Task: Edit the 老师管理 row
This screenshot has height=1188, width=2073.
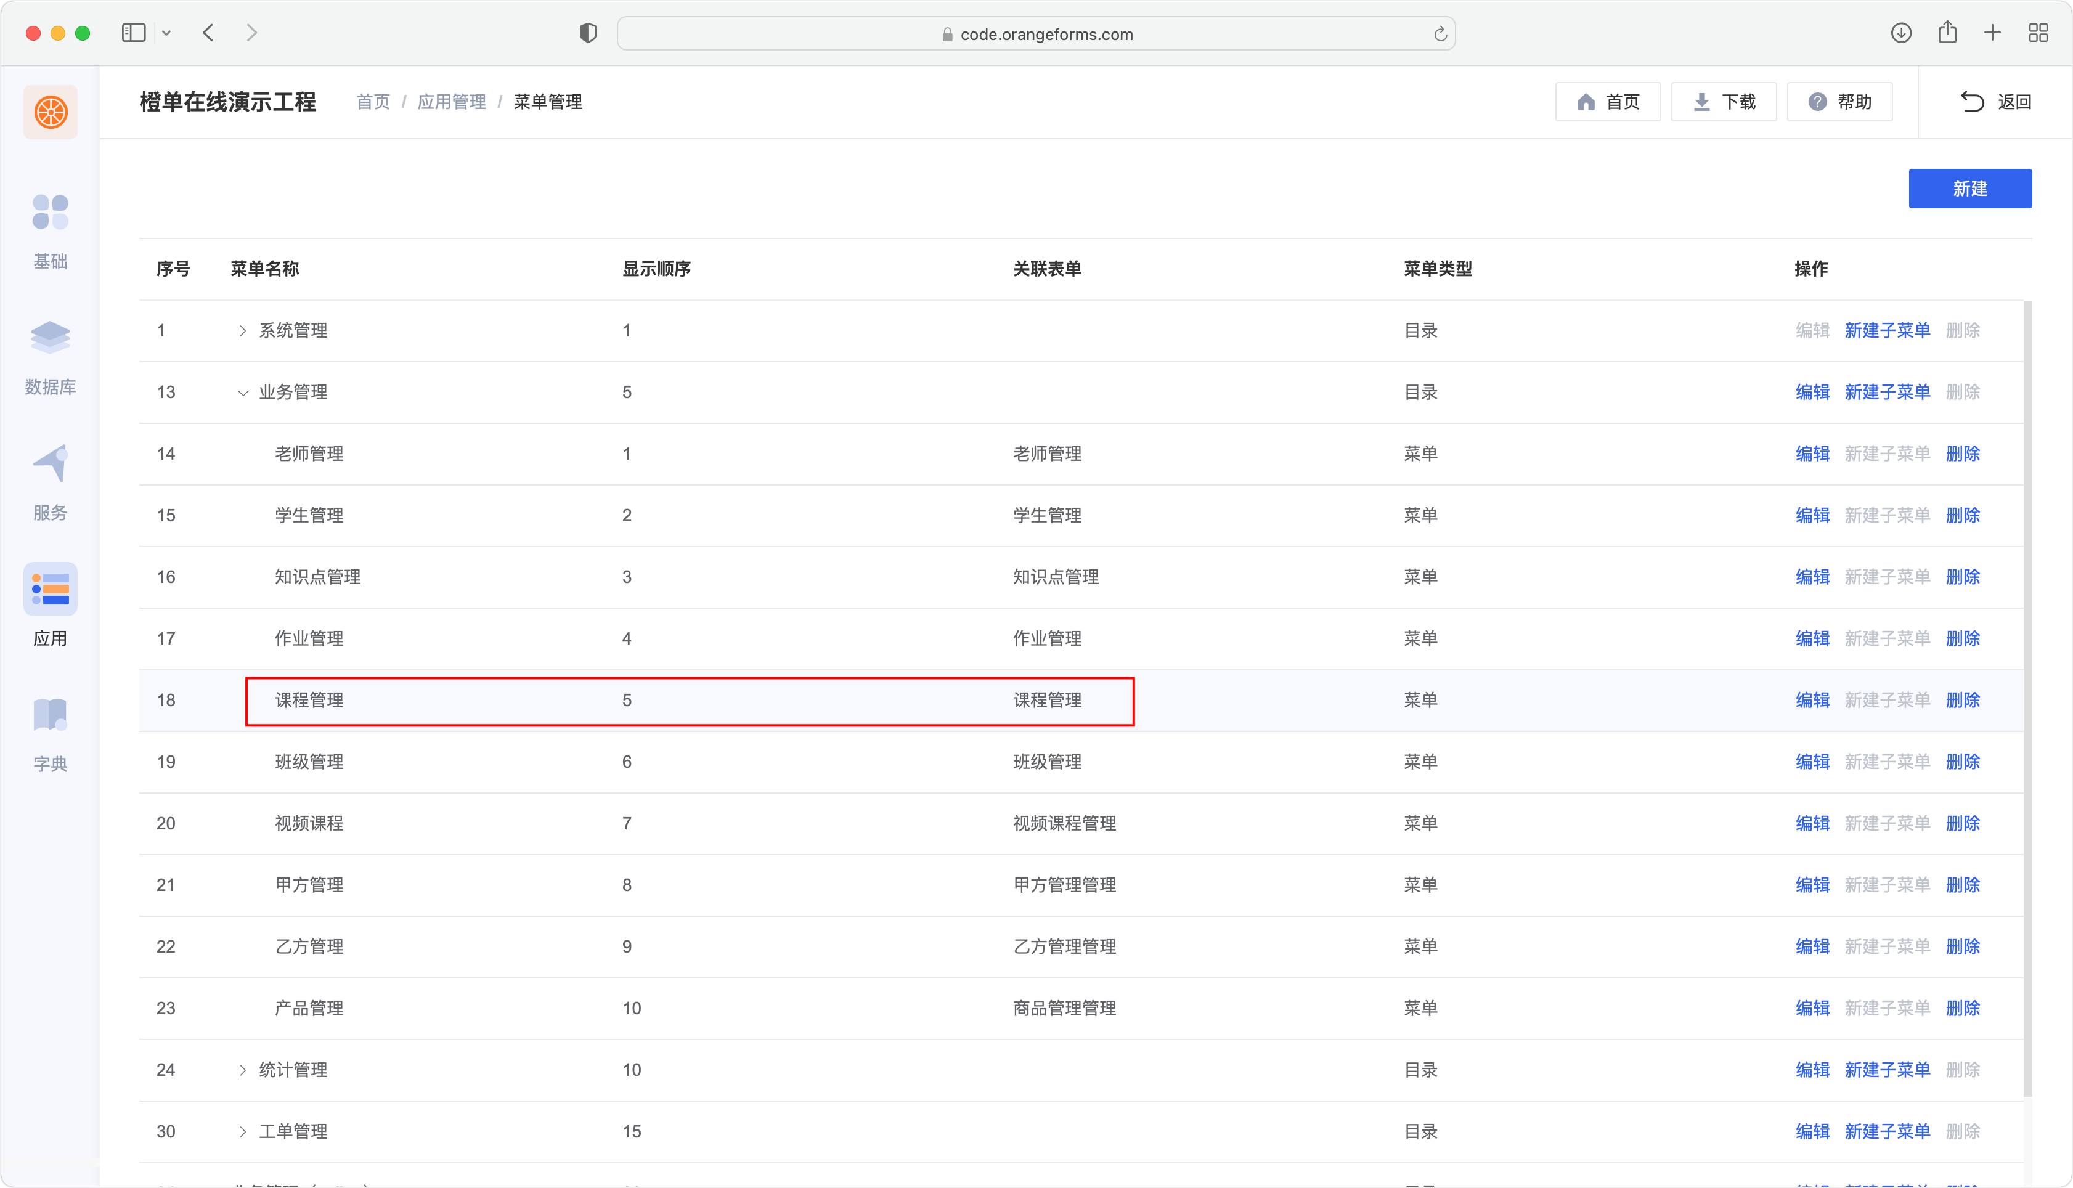Action: pos(1812,454)
